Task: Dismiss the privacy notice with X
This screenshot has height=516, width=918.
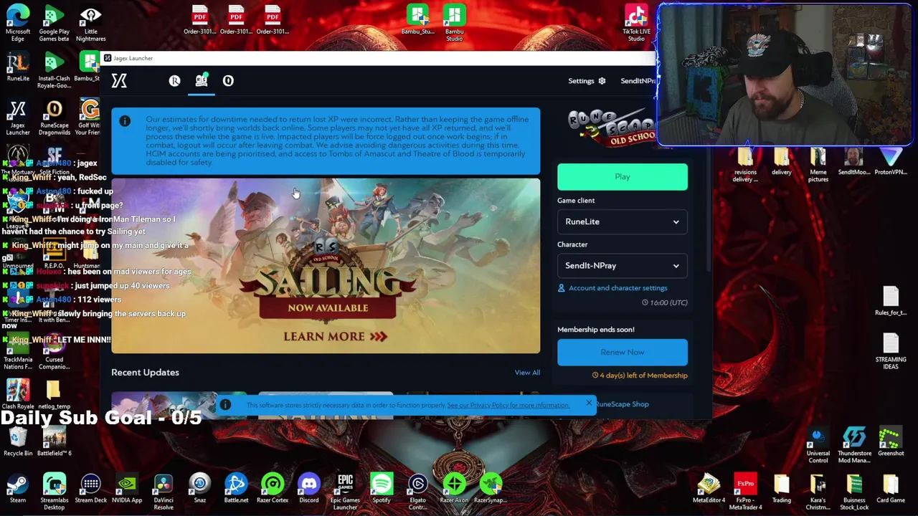Action: (589, 403)
